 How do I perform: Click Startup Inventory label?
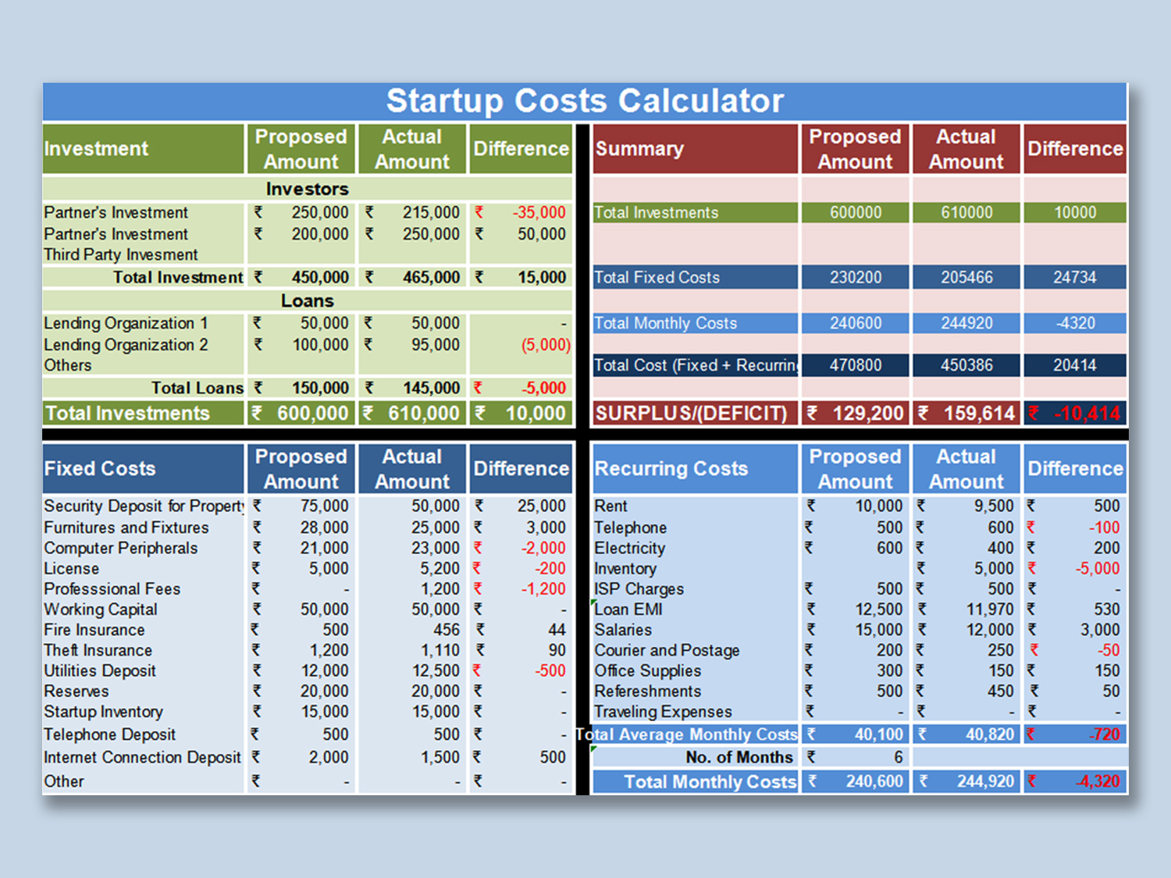pos(104,711)
